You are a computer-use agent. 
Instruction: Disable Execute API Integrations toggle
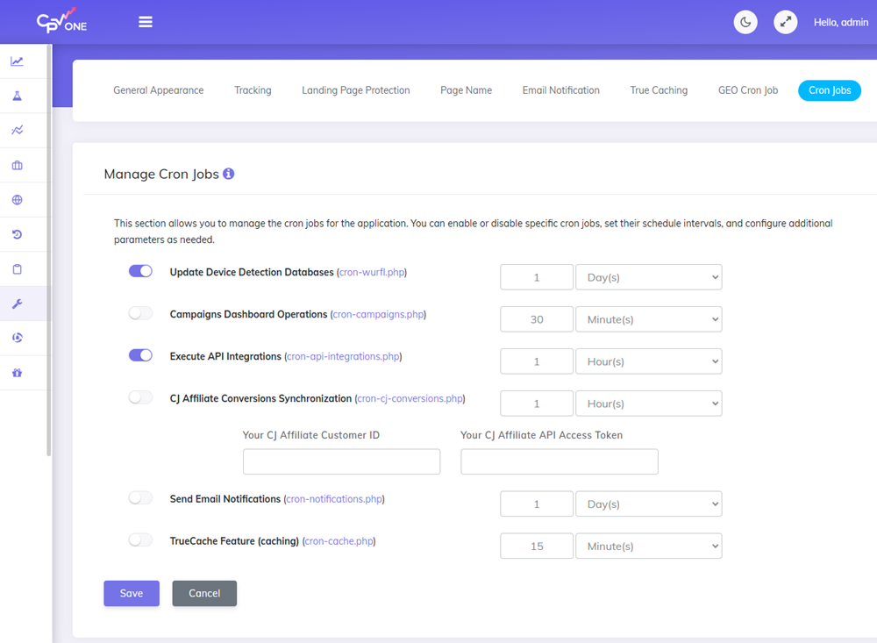[x=140, y=355]
